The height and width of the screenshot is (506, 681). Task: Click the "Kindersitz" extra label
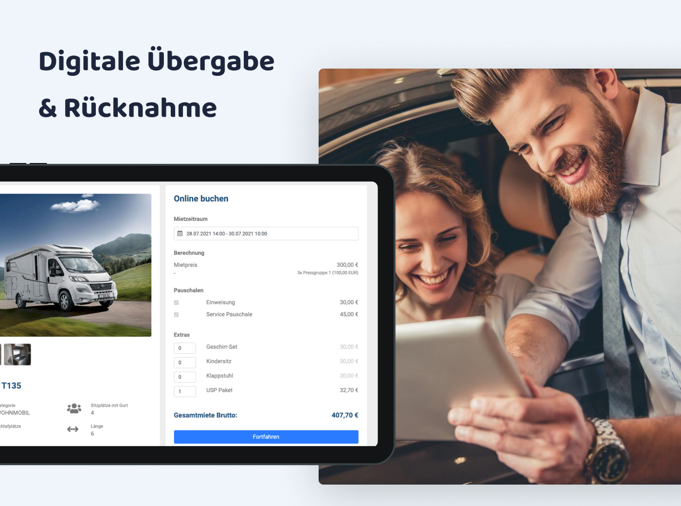219,361
